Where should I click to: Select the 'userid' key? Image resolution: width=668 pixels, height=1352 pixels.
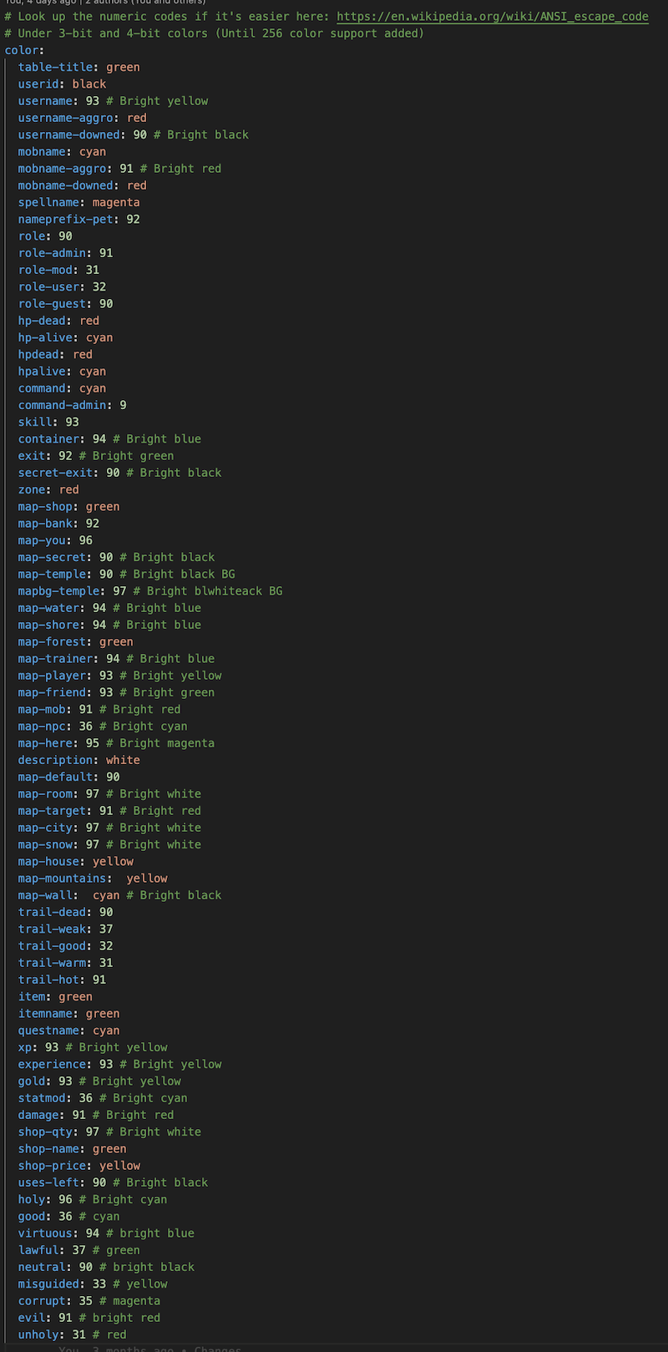click(x=38, y=84)
